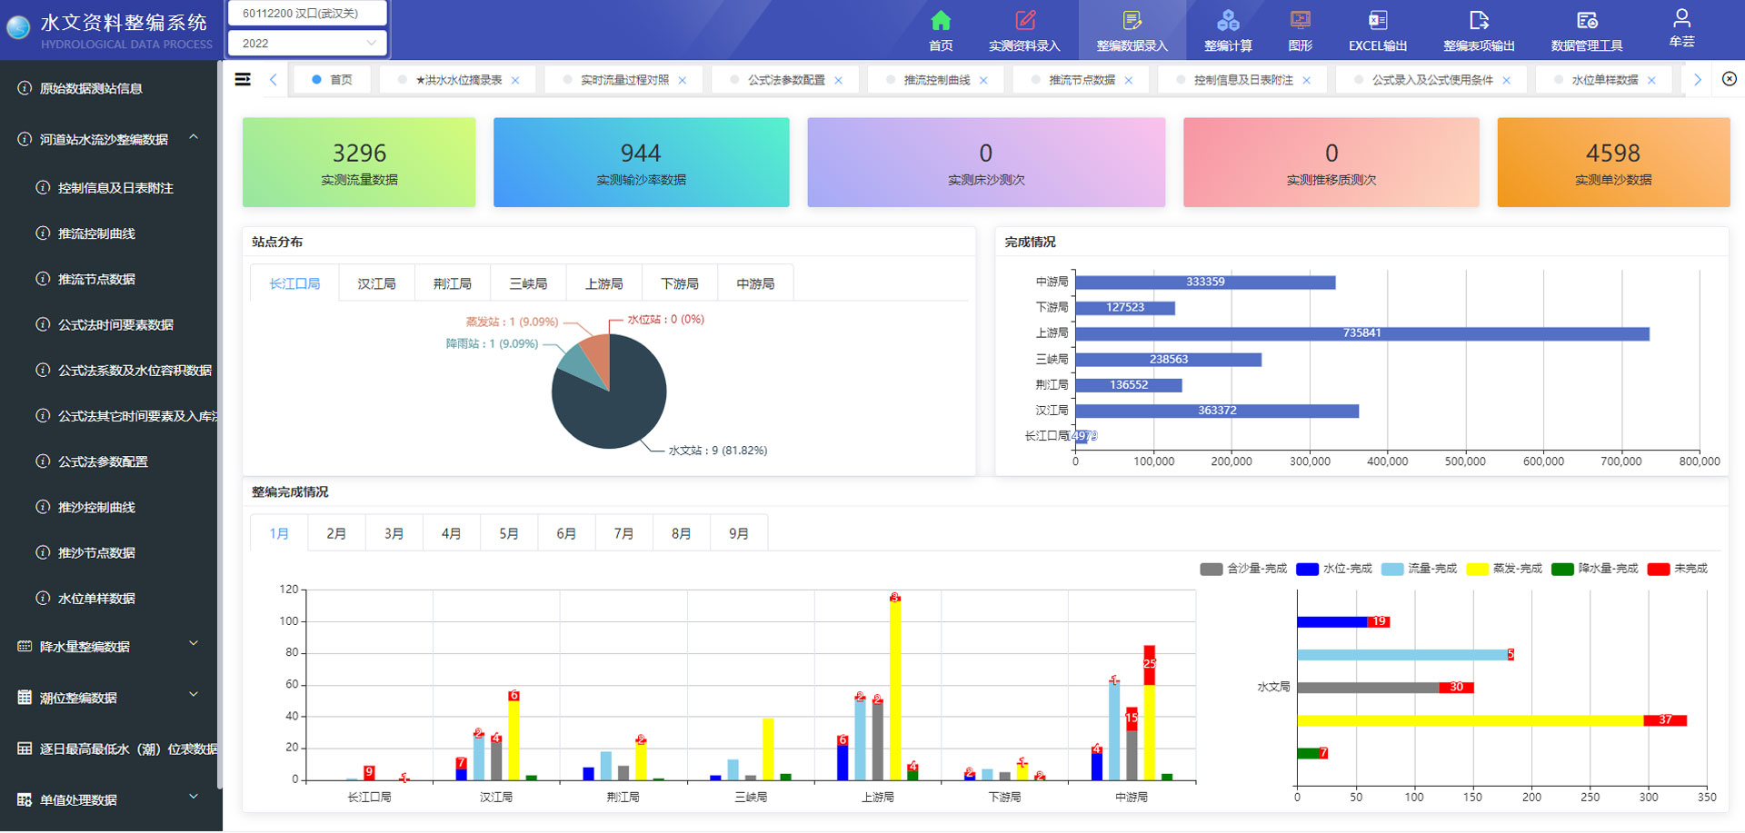Open 原始数据测站信息 in the sidebar
The image size is (1745, 833).
pos(91,88)
